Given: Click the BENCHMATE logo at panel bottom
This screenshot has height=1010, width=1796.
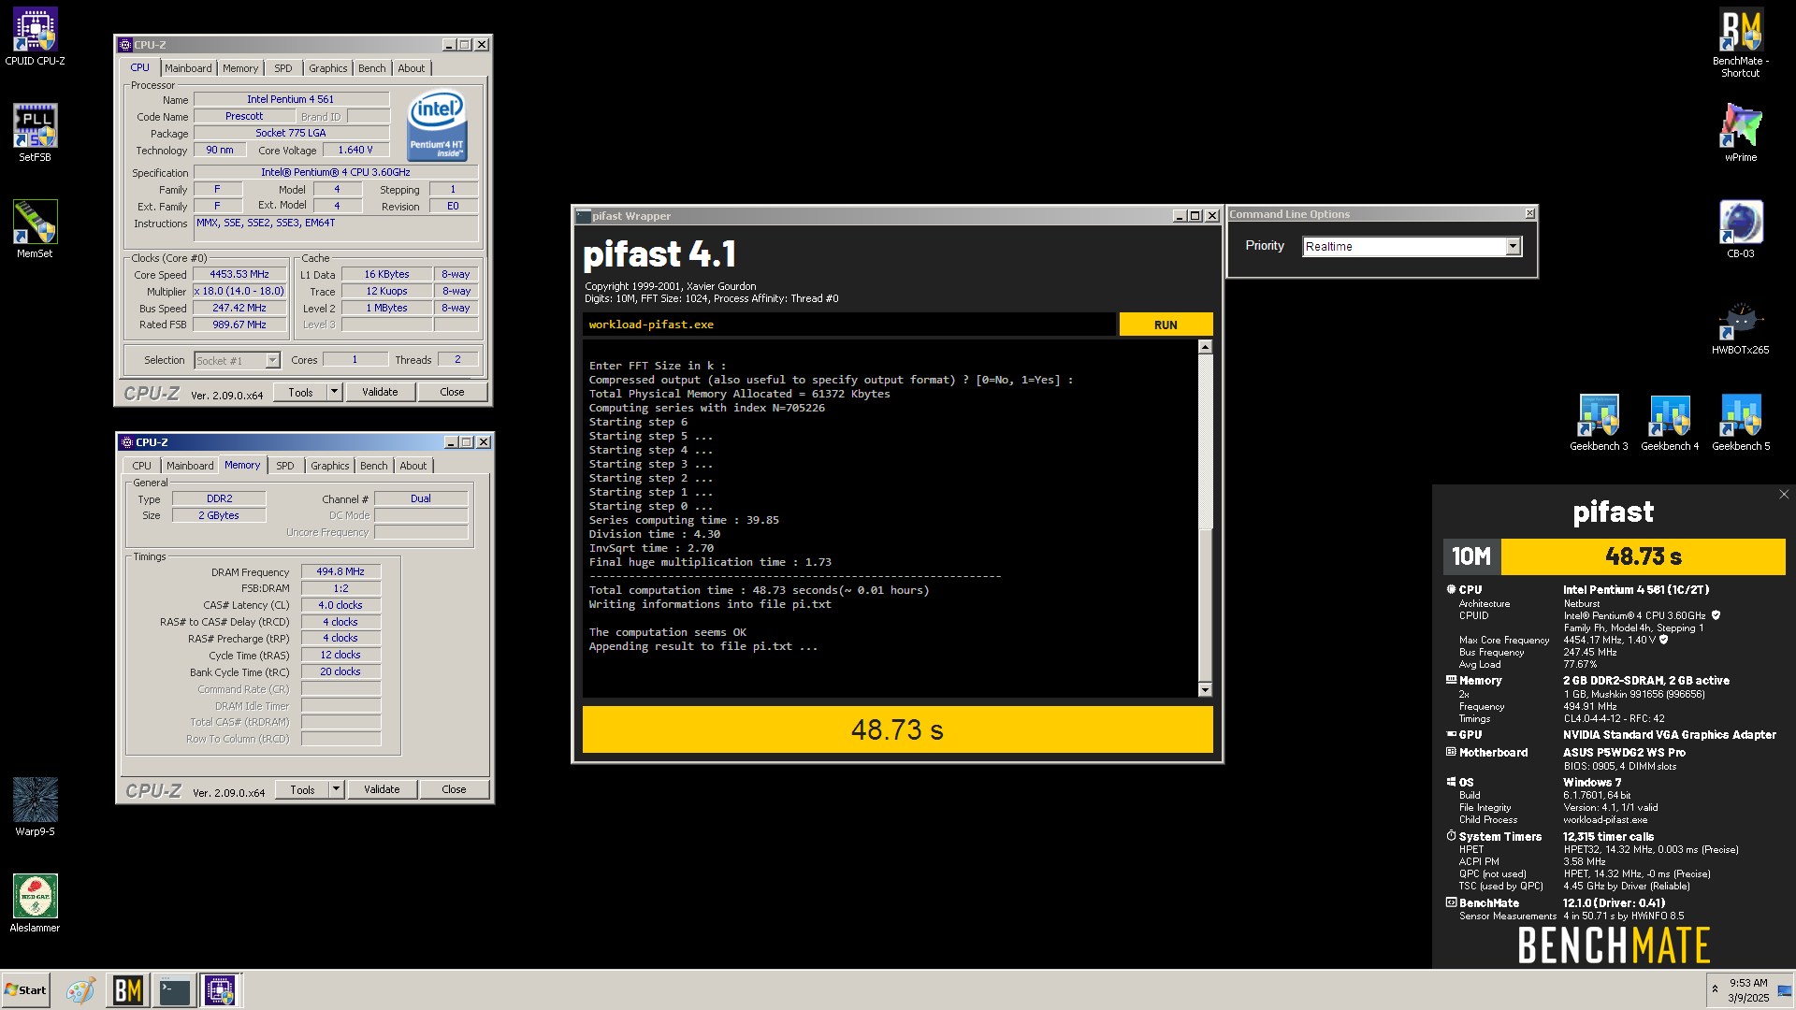Looking at the screenshot, I should tap(1614, 945).
